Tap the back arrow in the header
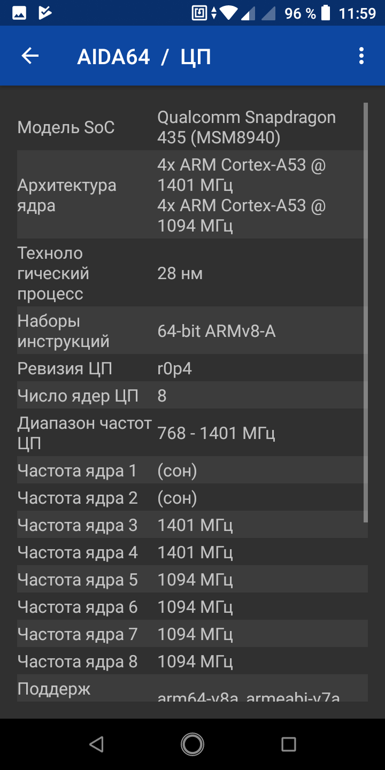The width and height of the screenshot is (385, 770). tap(30, 56)
